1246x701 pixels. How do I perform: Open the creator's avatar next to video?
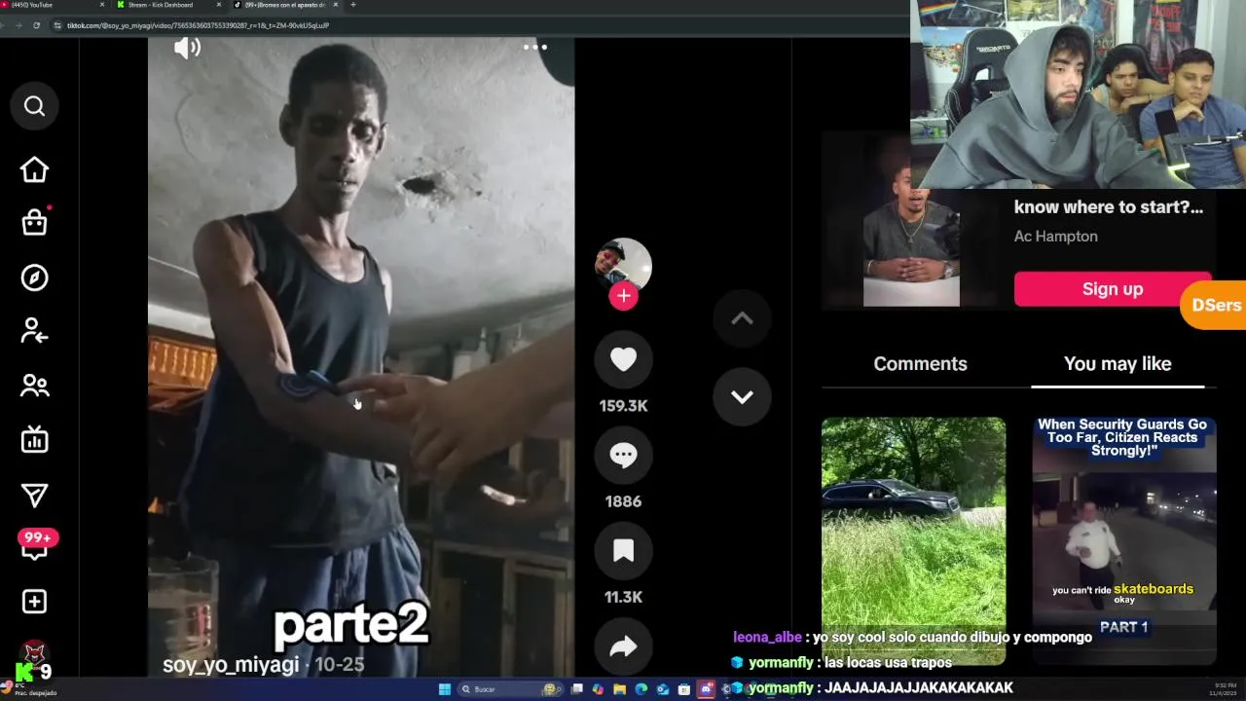click(x=623, y=265)
